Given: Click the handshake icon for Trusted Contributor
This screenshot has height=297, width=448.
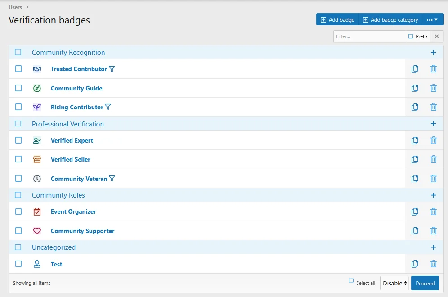Looking at the screenshot, I should [37, 69].
